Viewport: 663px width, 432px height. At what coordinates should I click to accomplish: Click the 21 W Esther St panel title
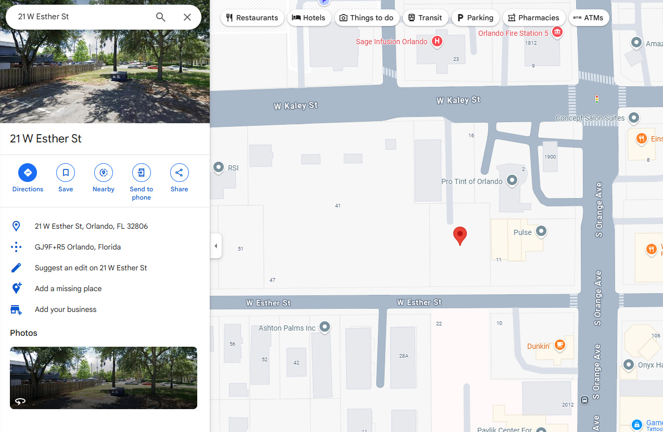click(46, 139)
